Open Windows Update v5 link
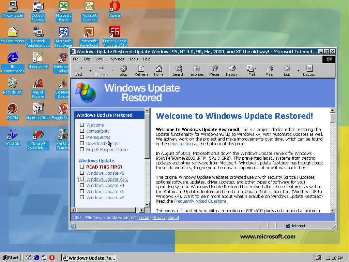This screenshot has height=262, width=349. pyautogui.click(x=105, y=191)
